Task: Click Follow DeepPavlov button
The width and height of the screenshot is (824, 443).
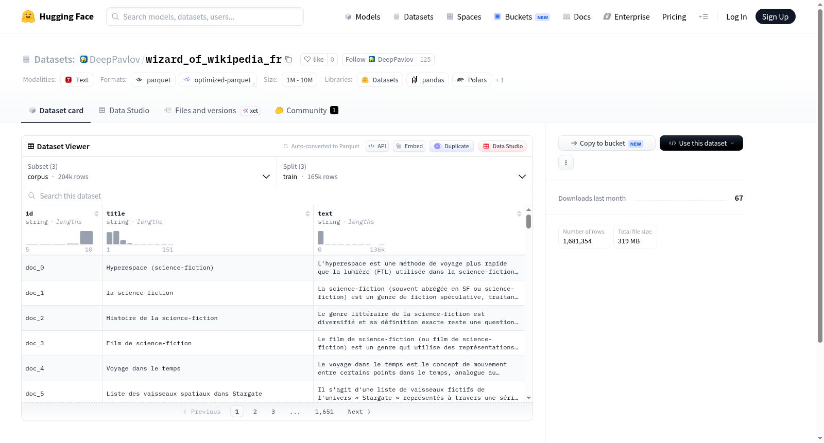Action: pyautogui.click(x=379, y=59)
